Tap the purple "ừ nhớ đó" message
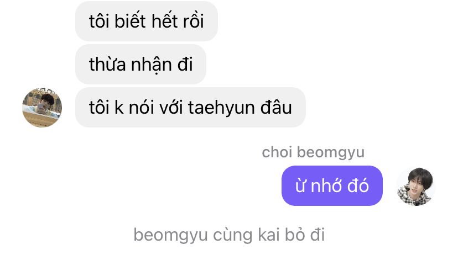 (332, 185)
